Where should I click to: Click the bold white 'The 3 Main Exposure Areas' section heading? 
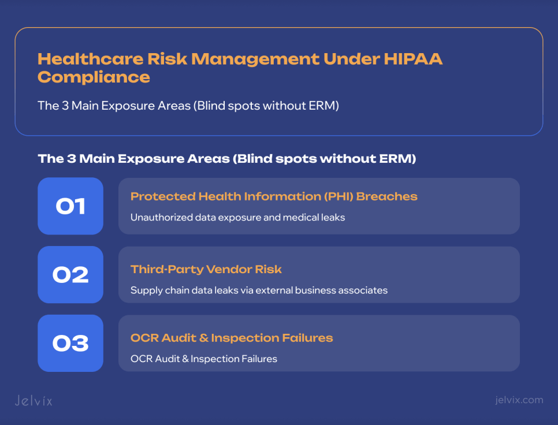click(226, 159)
